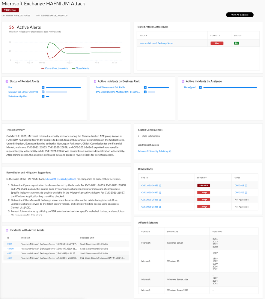265x299 pixels.
Task: Click the Status of Related Alerts icon
Action: 7,81
